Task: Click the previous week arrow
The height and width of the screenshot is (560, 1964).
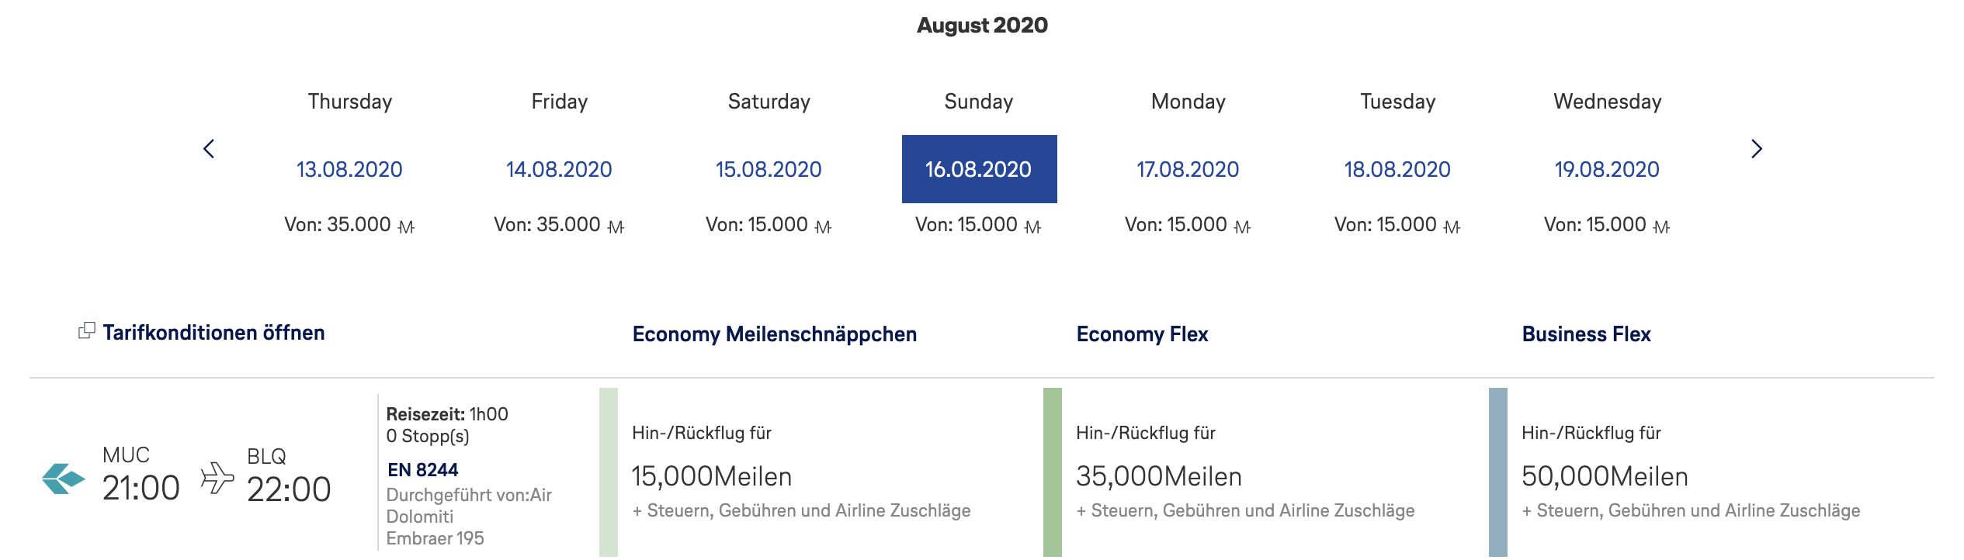Action: tap(209, 149)
